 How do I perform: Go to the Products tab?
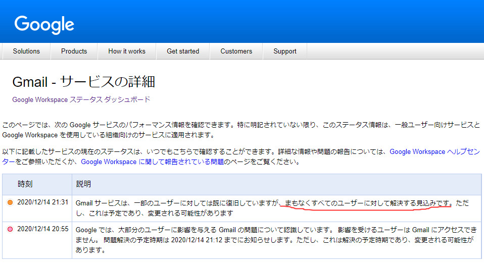click(74, 51)
